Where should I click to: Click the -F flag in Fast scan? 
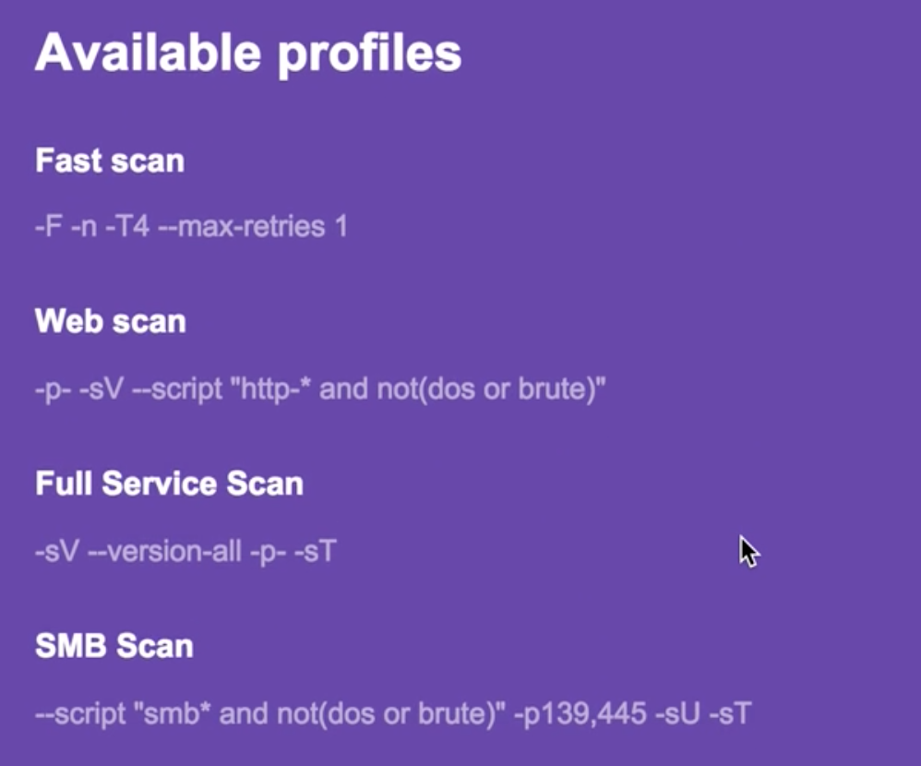coord(49,227)
